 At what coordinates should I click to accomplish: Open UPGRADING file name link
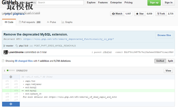(22, 71)
